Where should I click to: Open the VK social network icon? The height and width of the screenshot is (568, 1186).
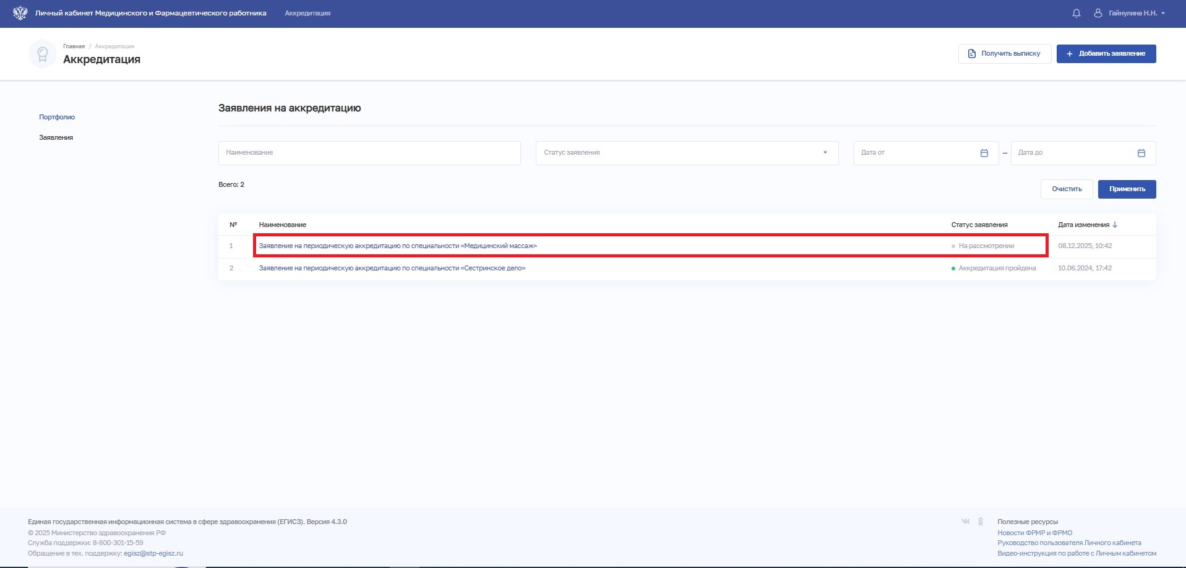(966, 522)
